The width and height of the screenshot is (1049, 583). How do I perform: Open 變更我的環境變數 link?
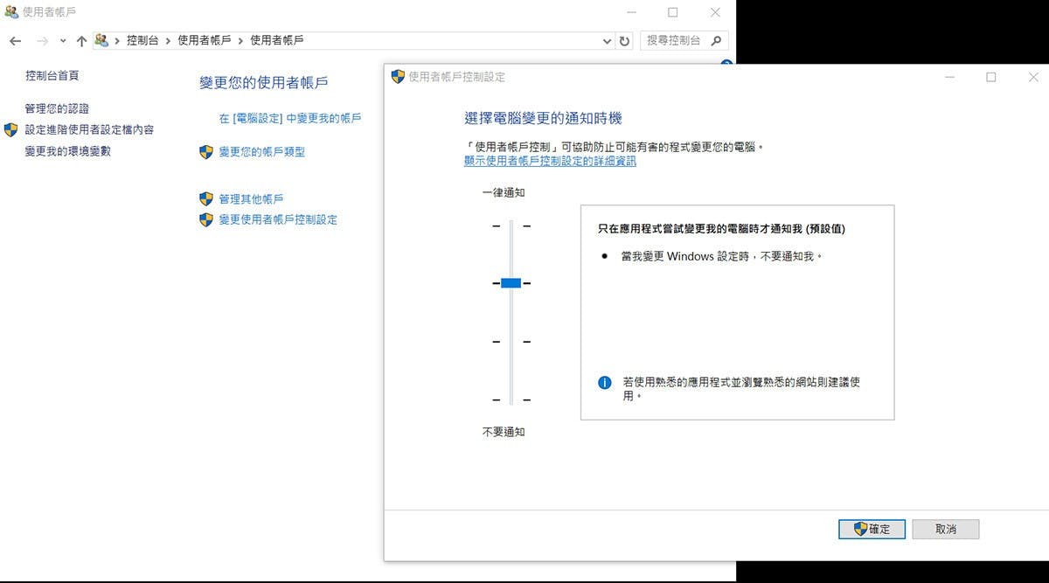pos(68,151)
